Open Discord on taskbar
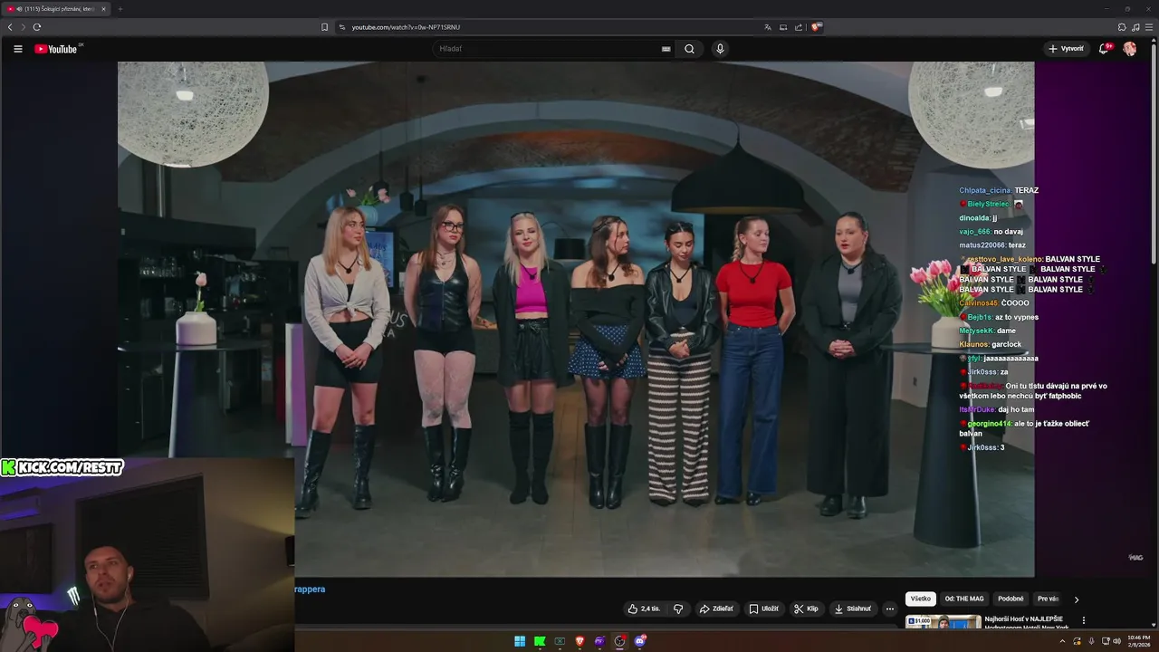The height and width of the screenshot is (652, 1159). pyautogui.click(x=640, y=641)
